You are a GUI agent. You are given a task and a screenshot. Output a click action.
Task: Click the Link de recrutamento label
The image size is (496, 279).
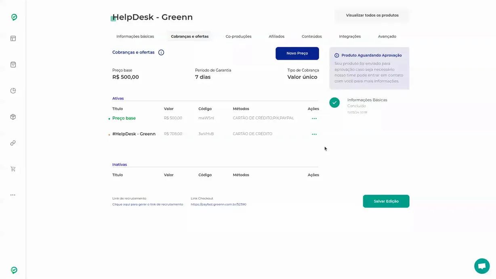pos(129,198)
